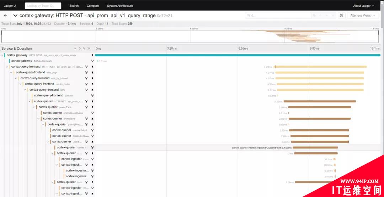Open System Architecture from top navigation
384x197 pixels.
(120, 6)
